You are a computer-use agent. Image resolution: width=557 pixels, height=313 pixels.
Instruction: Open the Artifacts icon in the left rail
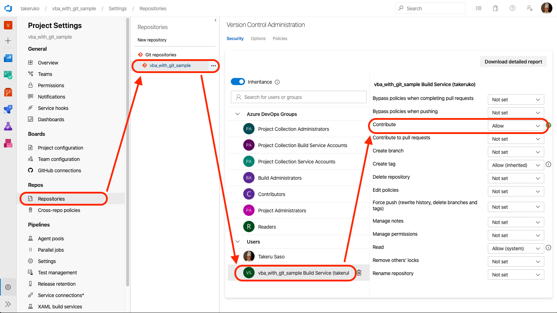[8, 143]
